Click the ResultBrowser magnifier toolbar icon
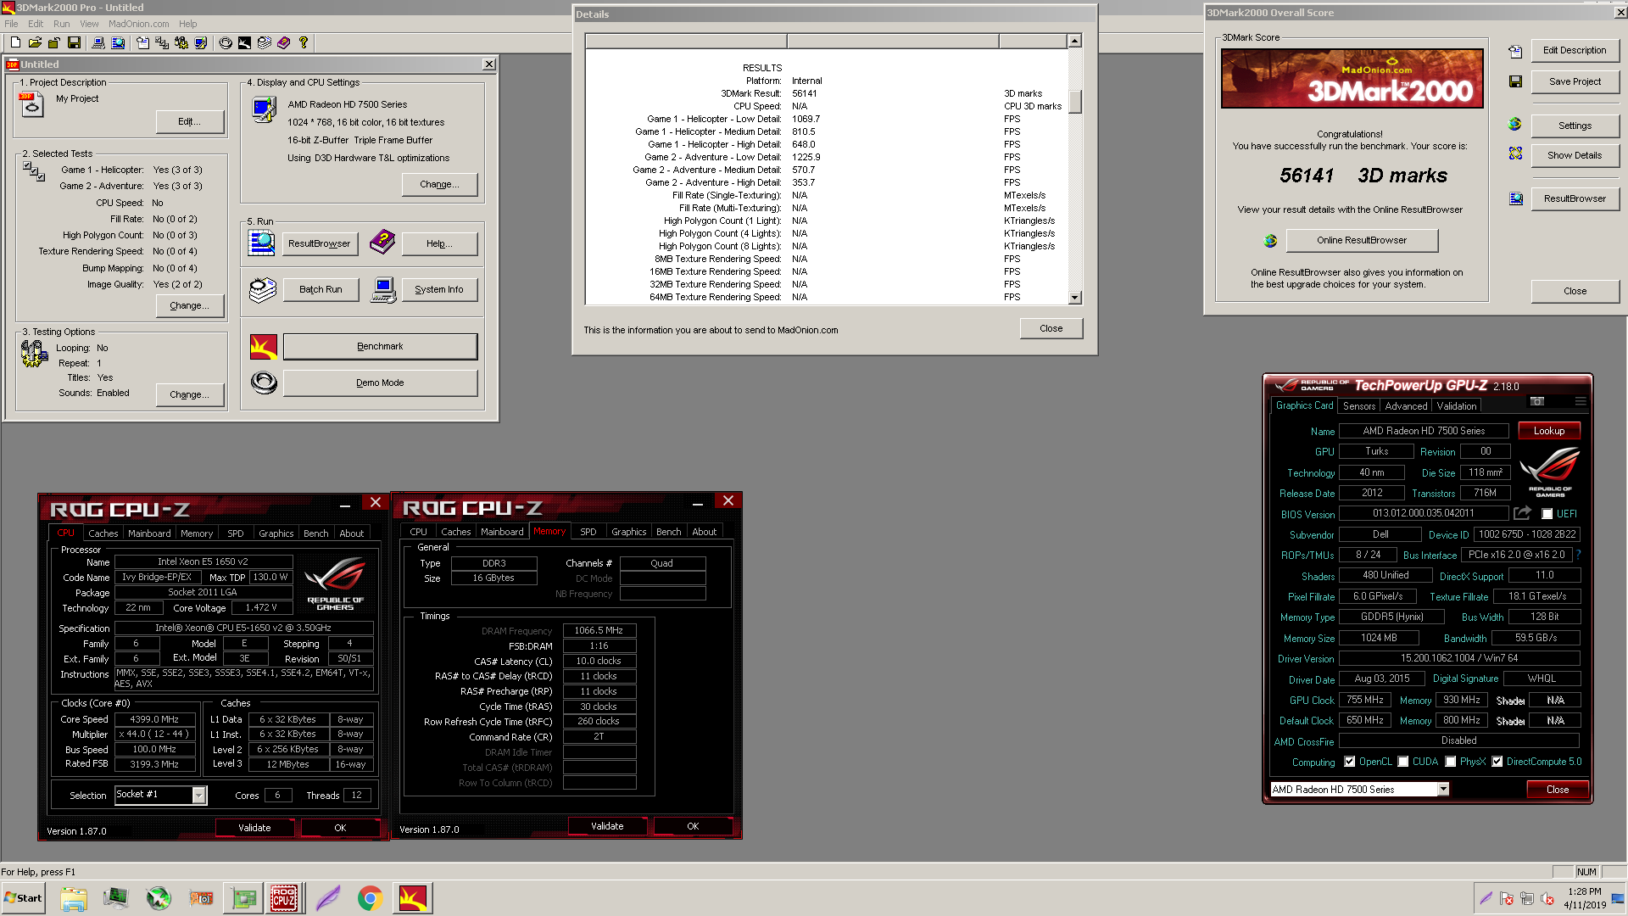The height and width of the screenshot is (916, 1628). coord(118,42)
